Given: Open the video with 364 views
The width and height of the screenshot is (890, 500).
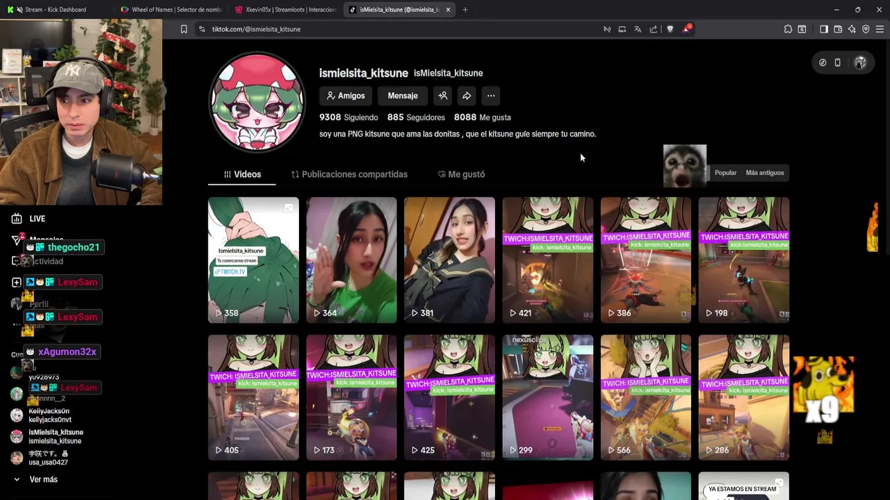Looking at the screenshot, I should (351, 260).
